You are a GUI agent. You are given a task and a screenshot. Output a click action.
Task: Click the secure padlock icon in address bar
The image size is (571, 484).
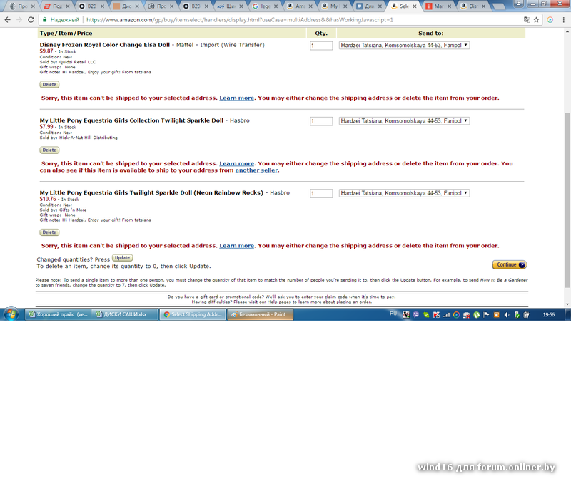point(44,20)
